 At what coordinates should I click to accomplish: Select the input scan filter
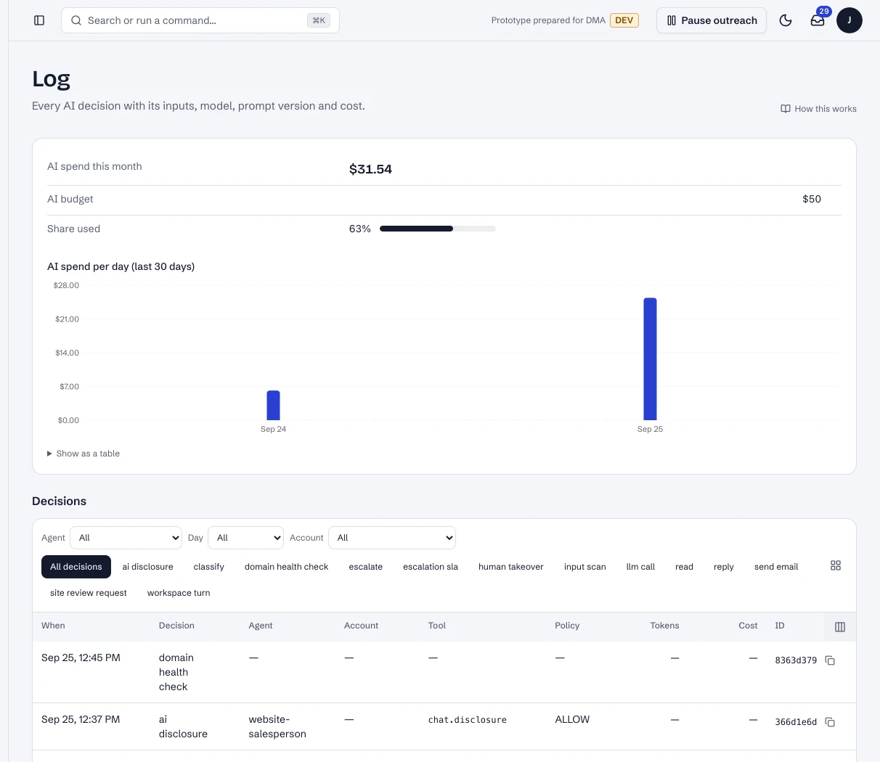pyautogui.click(x=585, y=567)
